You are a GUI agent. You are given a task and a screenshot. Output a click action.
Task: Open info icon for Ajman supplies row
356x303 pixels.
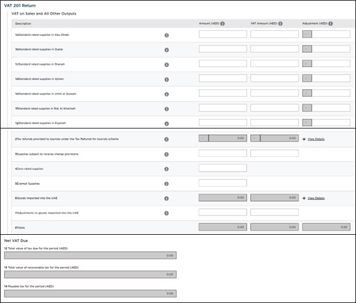pyautogui.click(x=167, y=80)
